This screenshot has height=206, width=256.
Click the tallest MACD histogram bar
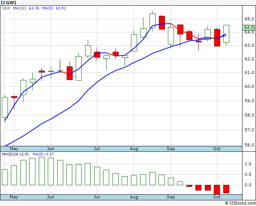point(42,171)
